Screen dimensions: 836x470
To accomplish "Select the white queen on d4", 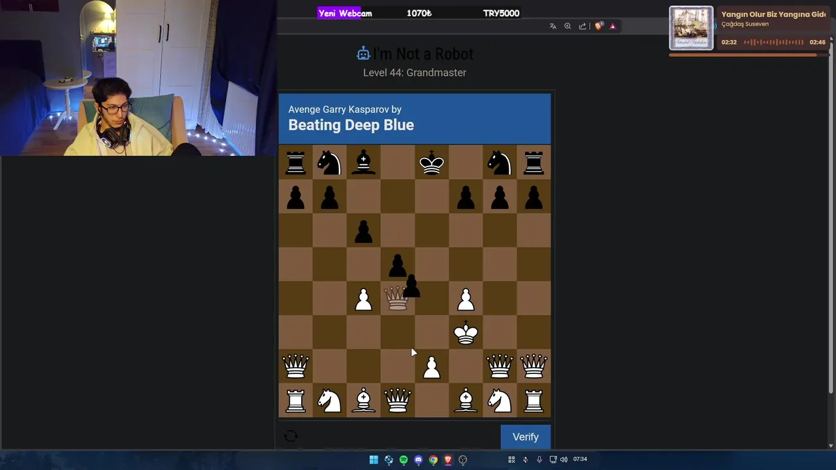I will pyautogui.click(x=396, y=299).
